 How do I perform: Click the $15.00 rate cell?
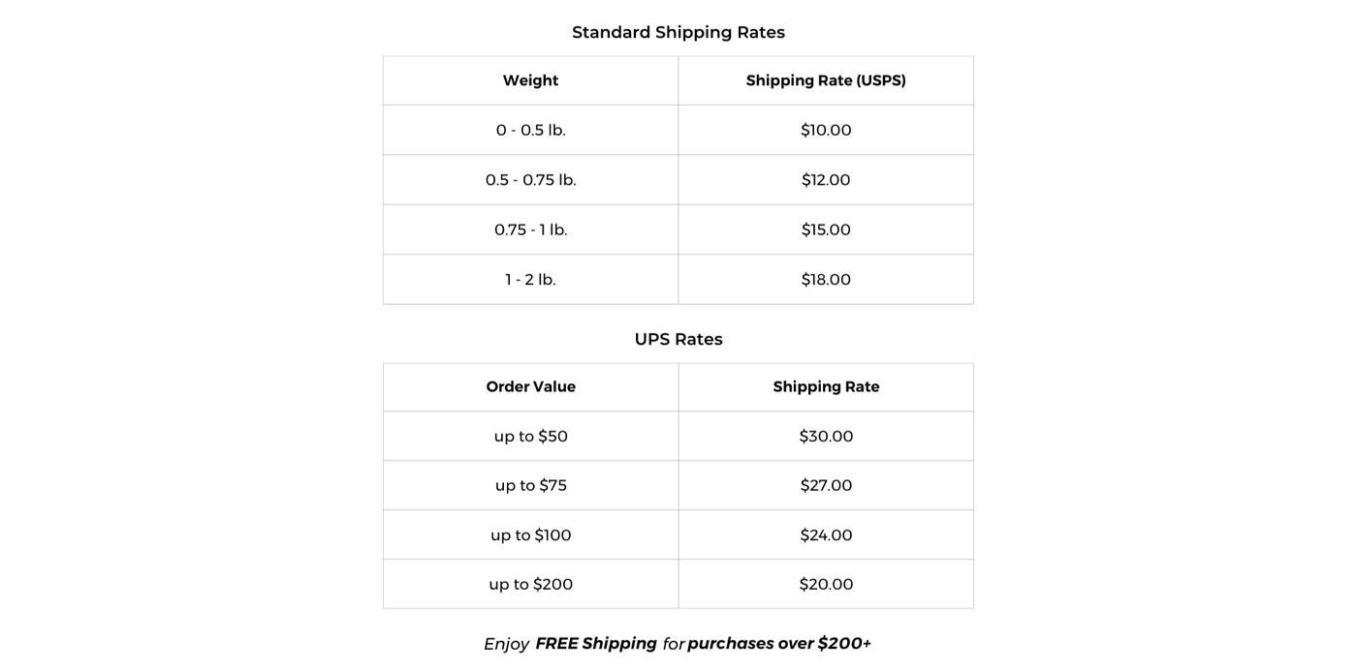pos(826,229)
